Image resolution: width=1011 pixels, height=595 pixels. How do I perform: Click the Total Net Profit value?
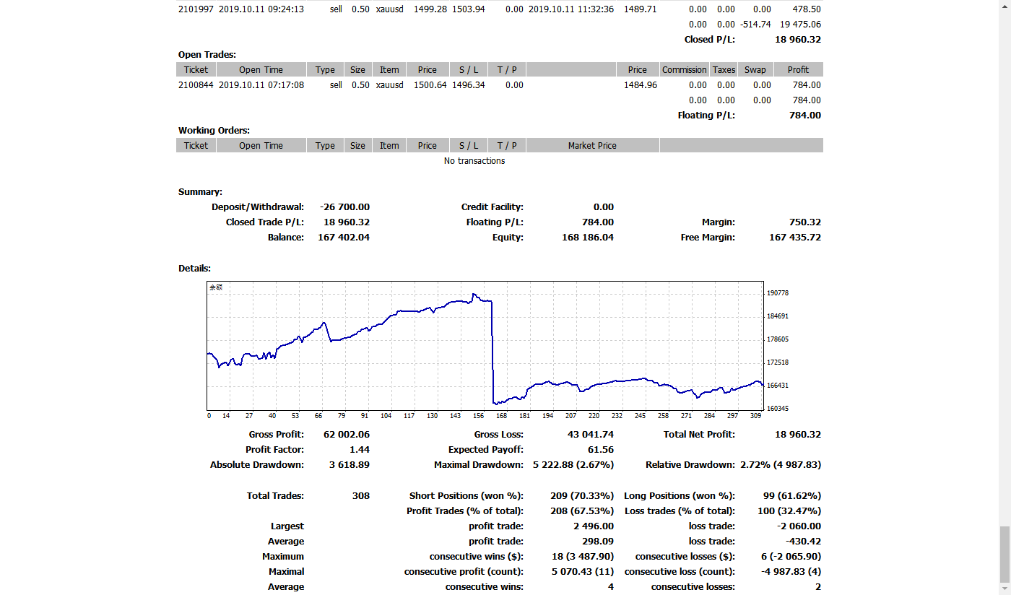[x=798, y=435]
